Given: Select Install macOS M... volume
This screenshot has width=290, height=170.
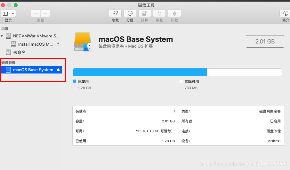Looking at the screenshot, I should coord(32,44).
